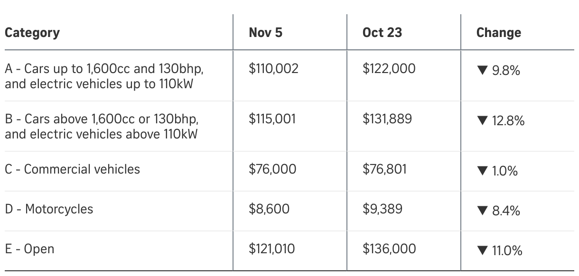Select the E - Open row label
Image resolution: width=579 pixels, height=276 pixels.
point(29,249)
